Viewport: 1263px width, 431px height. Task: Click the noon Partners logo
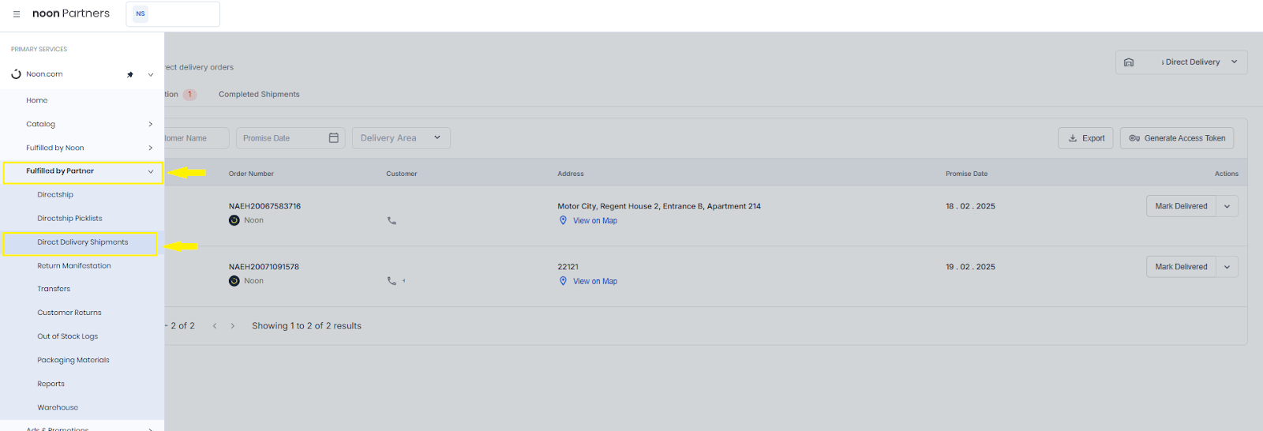point(71,13)
